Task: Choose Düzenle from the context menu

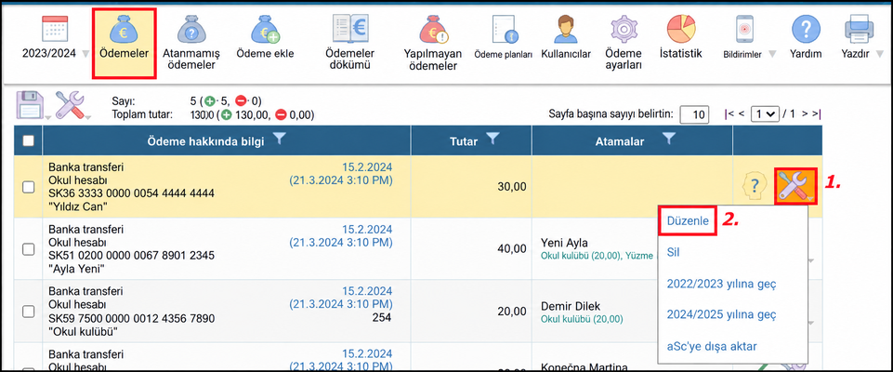Action: tap(688, 220)
